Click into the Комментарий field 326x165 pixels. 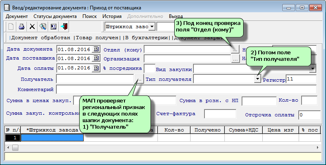[186, 89]
